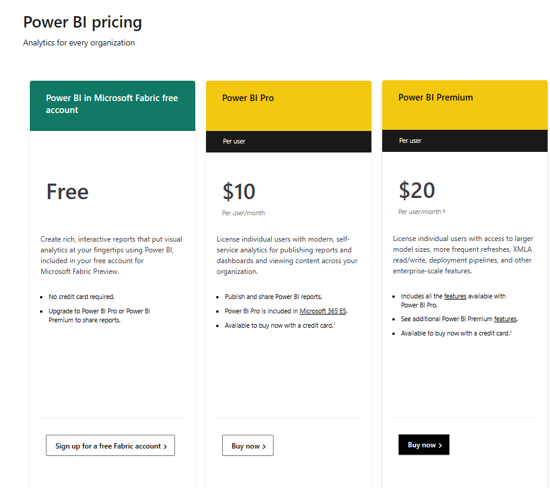Image resolution: width=550 pixels, height=488 pixels.
Task: Open the Microsoft 365 E5 link
Action: (x=323, y=311)
